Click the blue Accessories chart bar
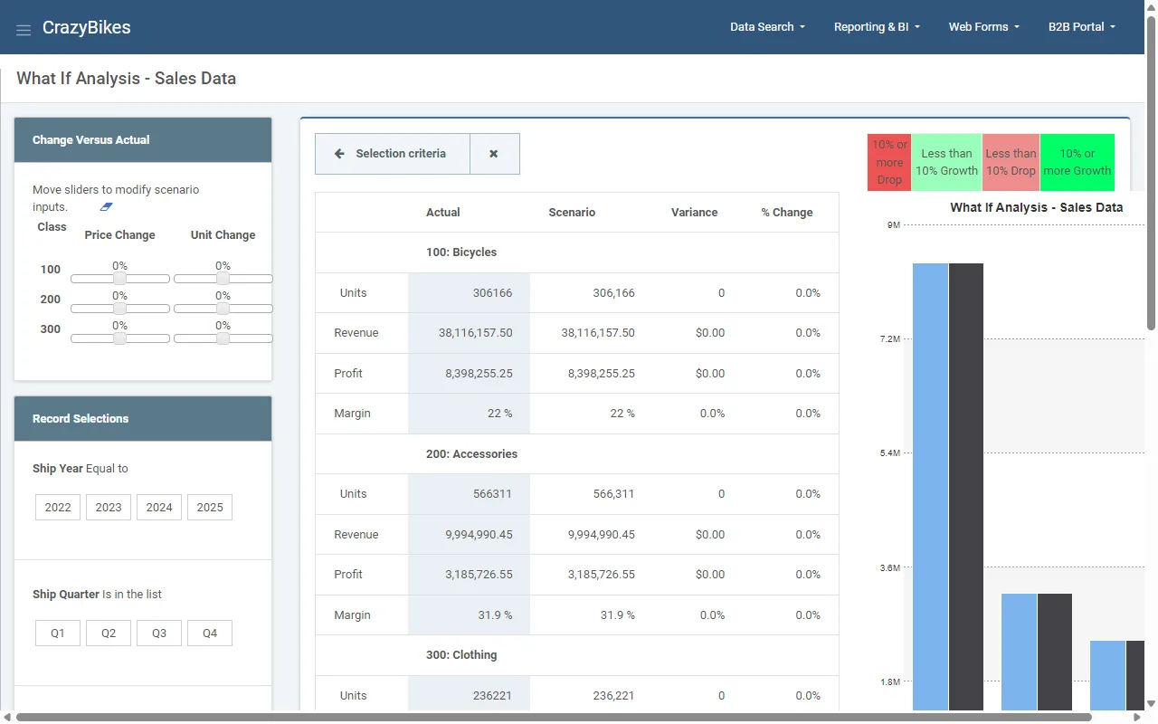Image resolution: width=1158 pixels, height=724 pixels. [x=1019, y=652]
